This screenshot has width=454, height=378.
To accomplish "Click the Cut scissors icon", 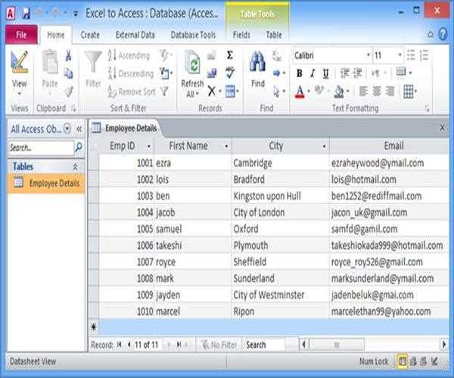I will point(68,55).
